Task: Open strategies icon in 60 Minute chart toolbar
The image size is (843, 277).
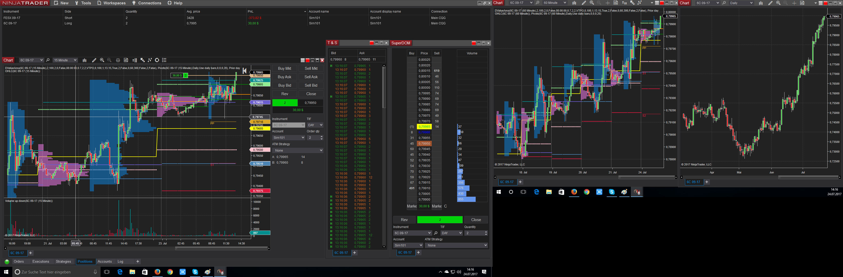Action: coord(640,3)
